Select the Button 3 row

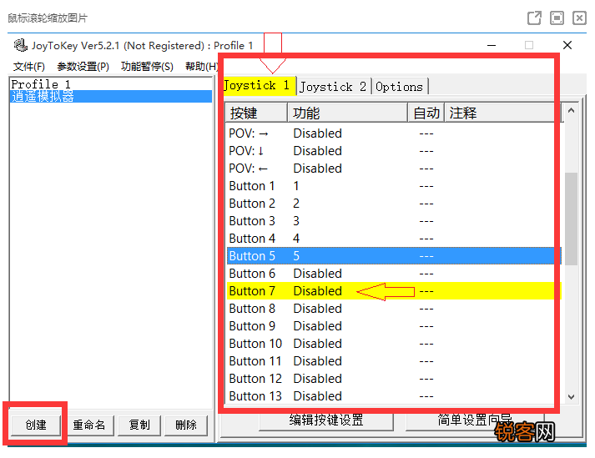(x=394, y=221)
